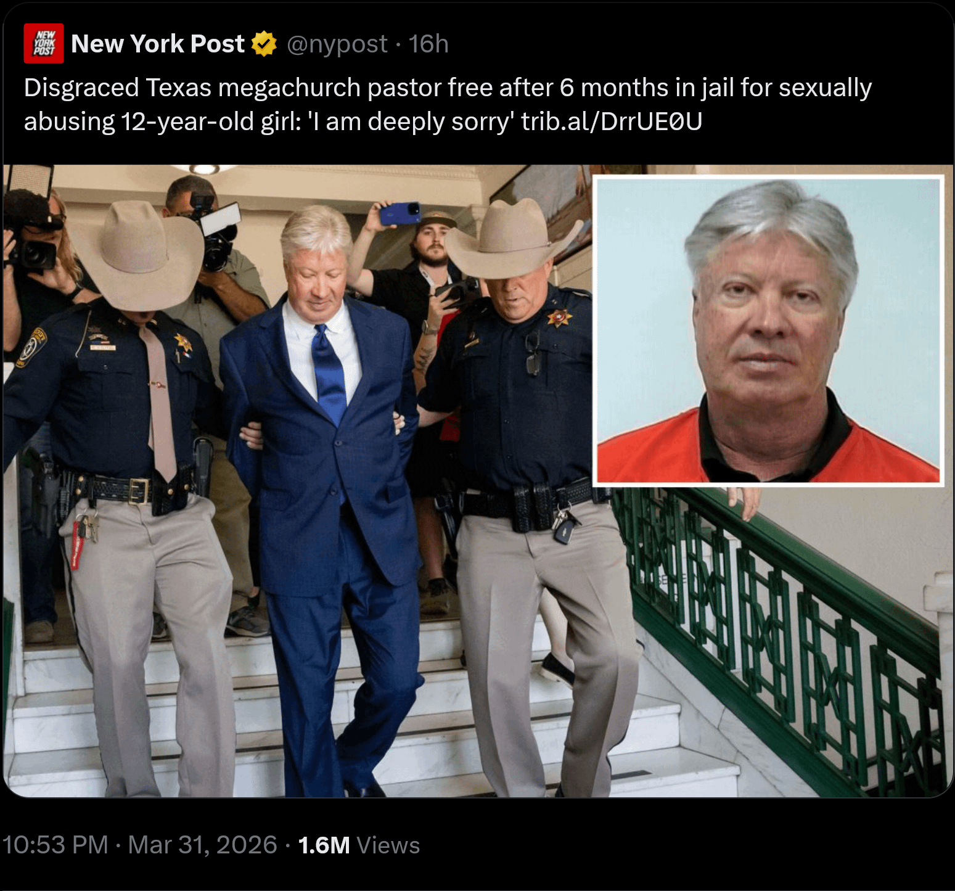Open the New York Post display name
Image resolution: width=955 pixels, height=891 pixels.
[158, 44]
